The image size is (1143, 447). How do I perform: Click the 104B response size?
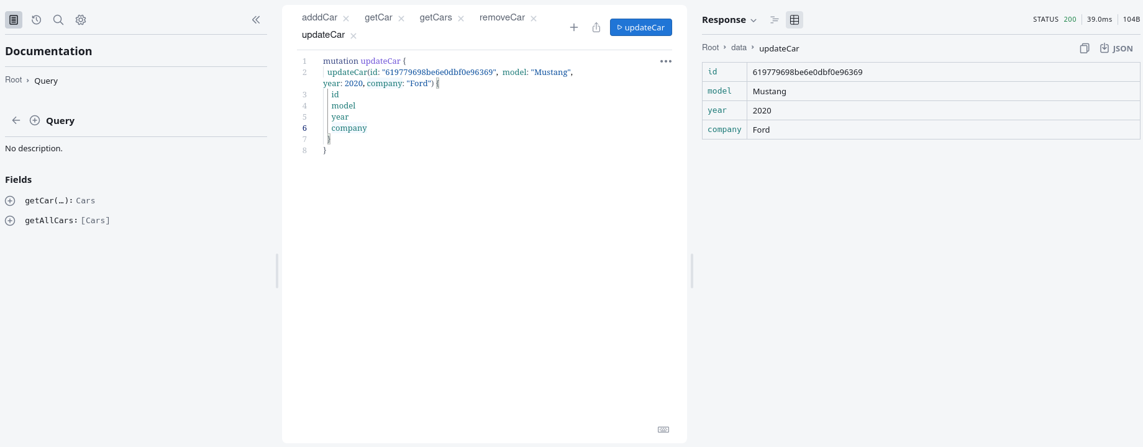tap(1131, 19)
